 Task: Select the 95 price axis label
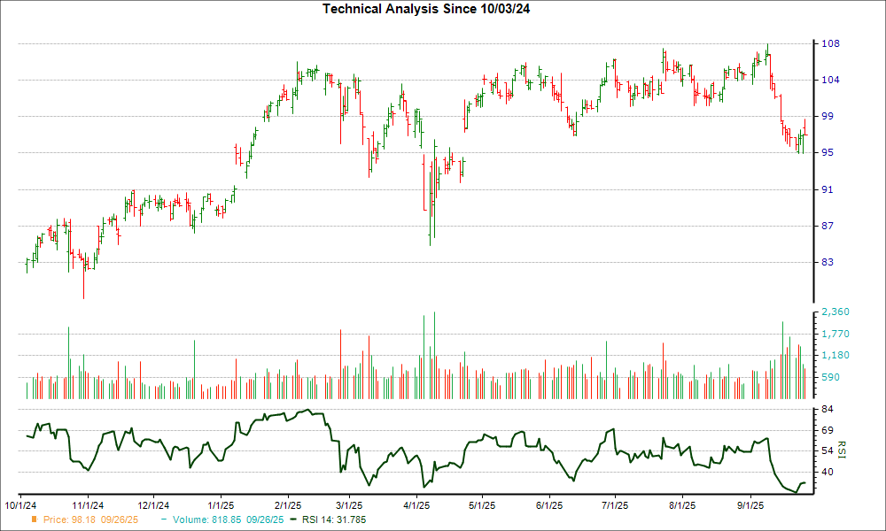tap(830, 153)
